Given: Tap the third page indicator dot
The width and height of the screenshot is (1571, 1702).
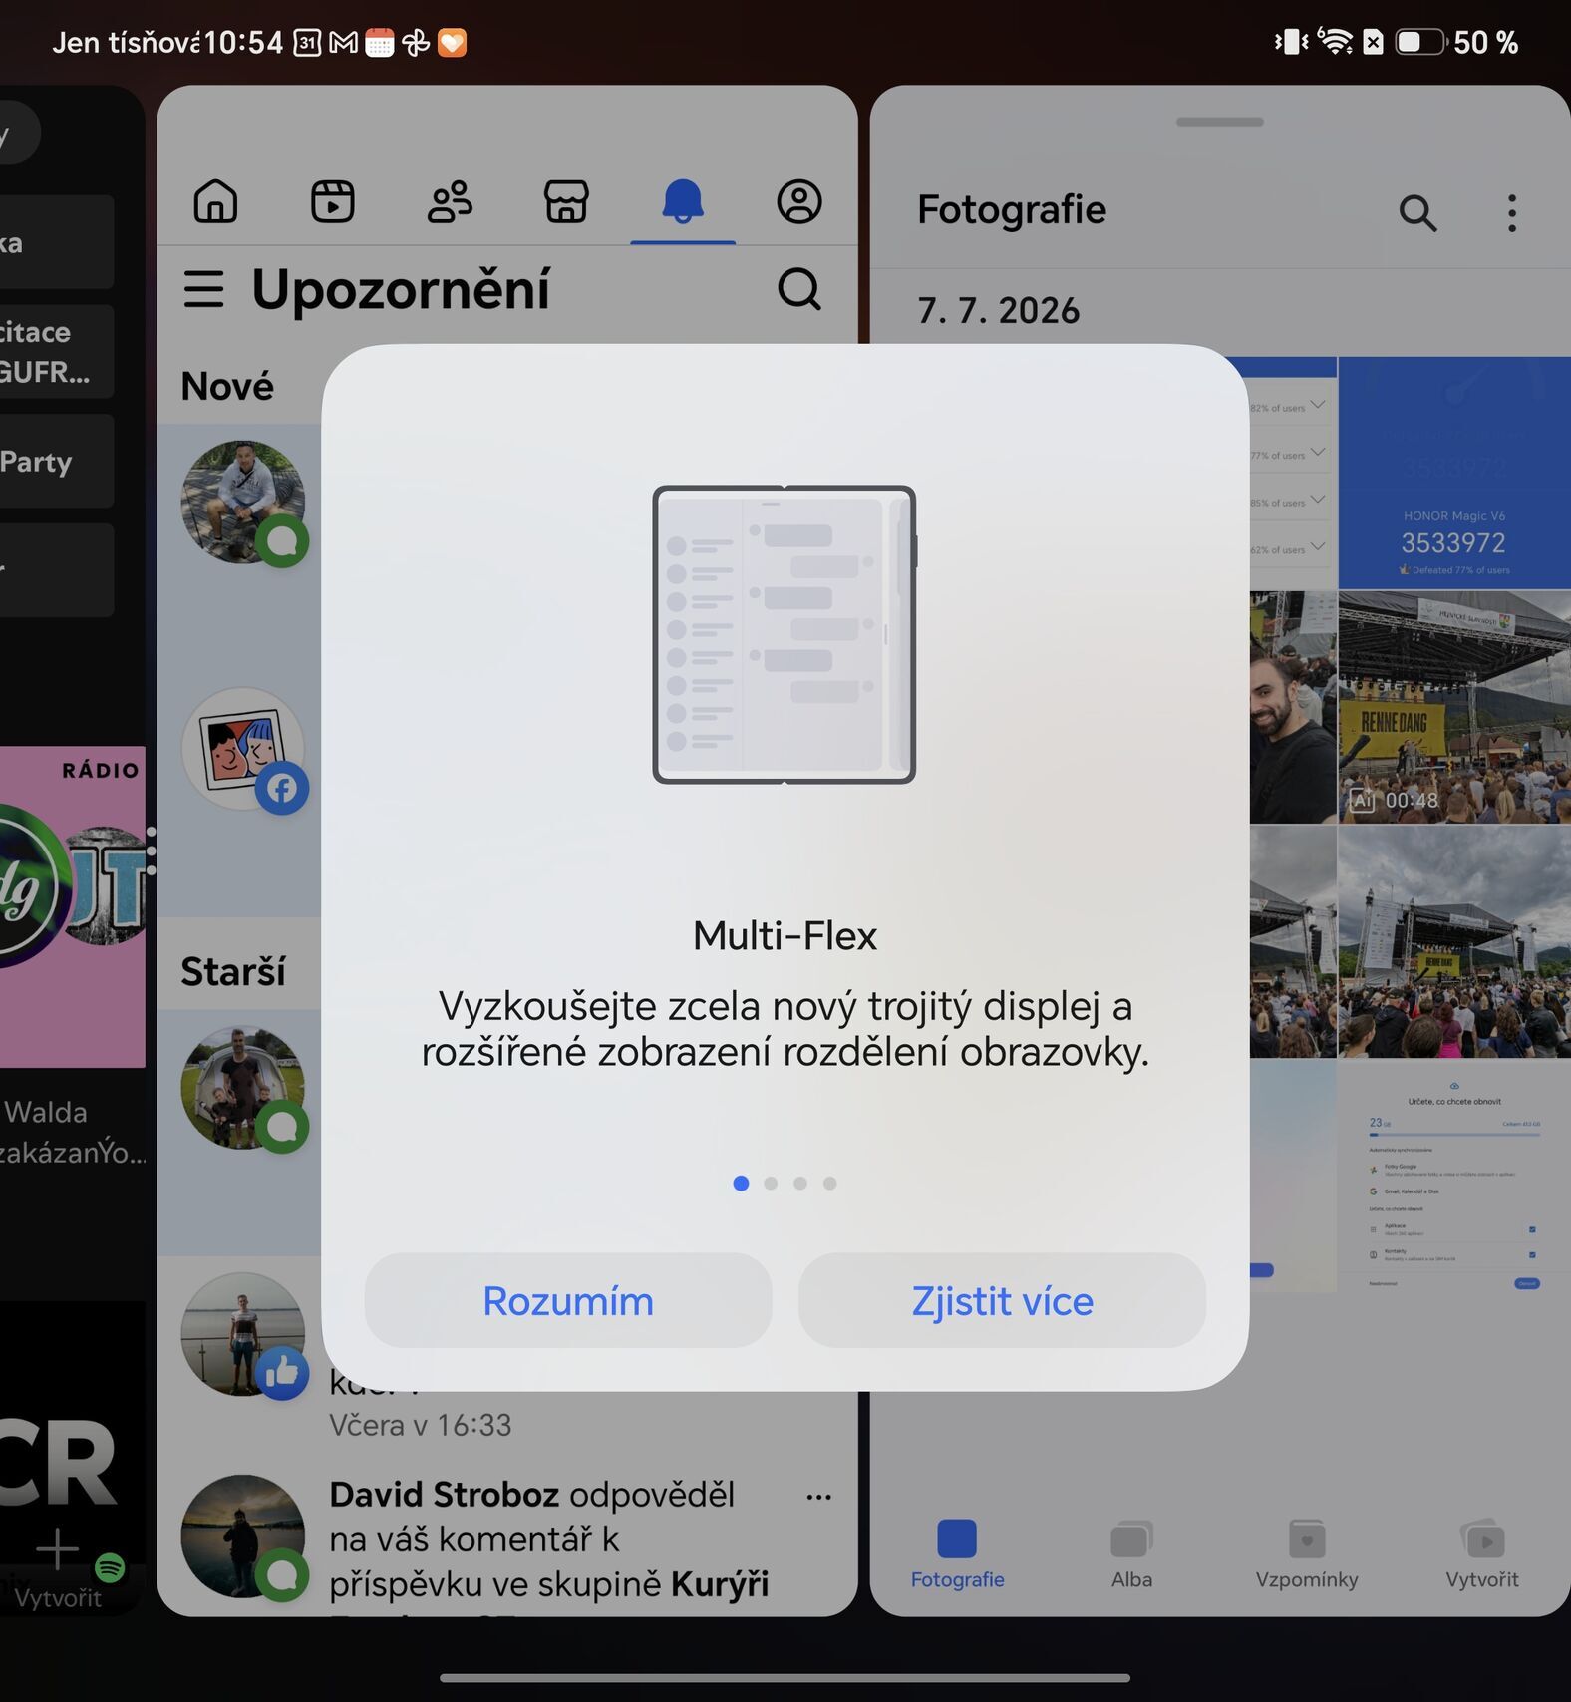Looking at the screenshot, I should (x=800, y=1183).
